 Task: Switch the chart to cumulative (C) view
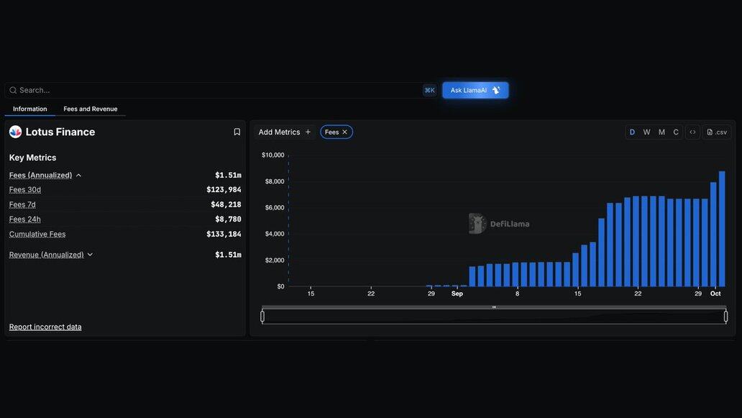click(x=676, y=132)
